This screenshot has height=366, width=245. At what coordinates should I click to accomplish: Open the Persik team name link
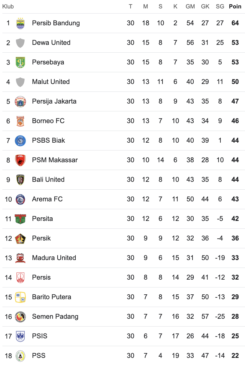[x=41, y=238]
